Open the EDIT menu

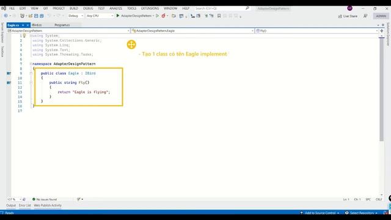tap(23, 8)
